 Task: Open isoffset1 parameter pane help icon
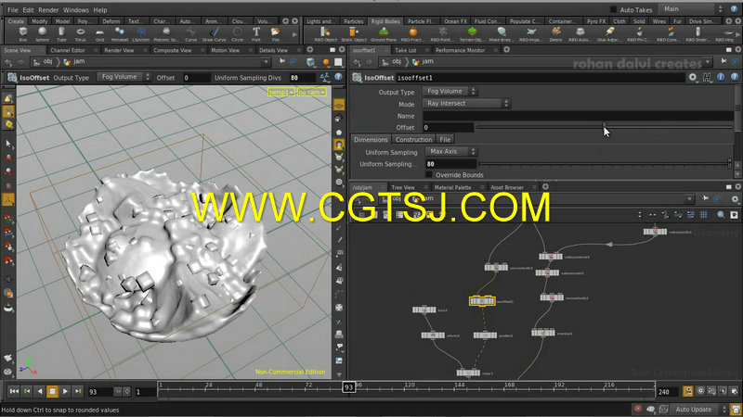pyautogui.click(x=735, y=78)
